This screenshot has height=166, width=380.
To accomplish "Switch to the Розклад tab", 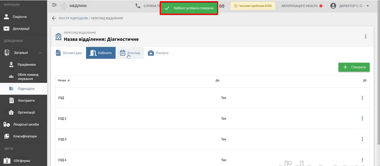I will [x=130, y=53].
